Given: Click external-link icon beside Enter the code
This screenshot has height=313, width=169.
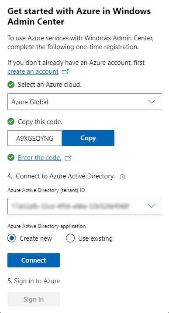Looking at the screenshot, I should [68, 158].
